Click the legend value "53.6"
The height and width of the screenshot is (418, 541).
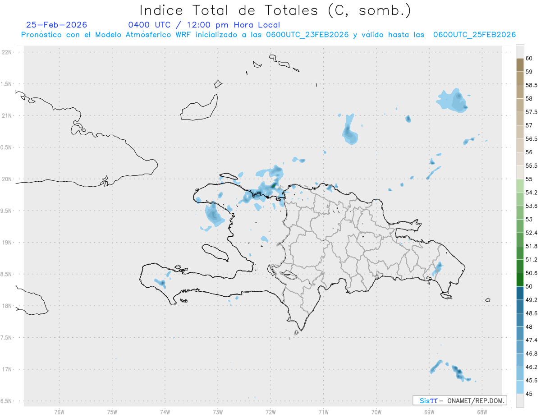[x=532, y=206]
